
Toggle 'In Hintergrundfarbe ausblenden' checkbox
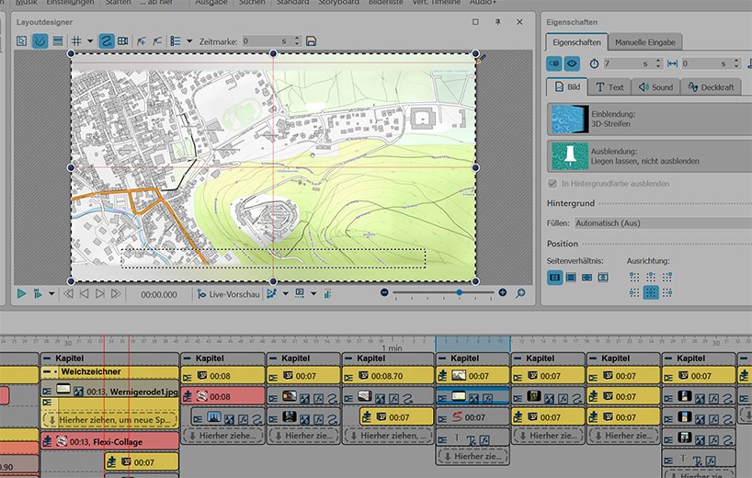[553, 183]
